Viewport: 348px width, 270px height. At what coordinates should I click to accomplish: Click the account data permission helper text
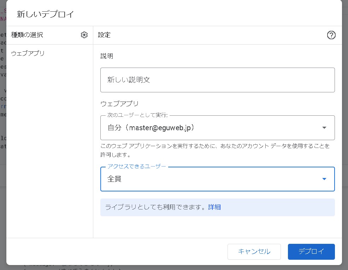click(x=215, y=150)
